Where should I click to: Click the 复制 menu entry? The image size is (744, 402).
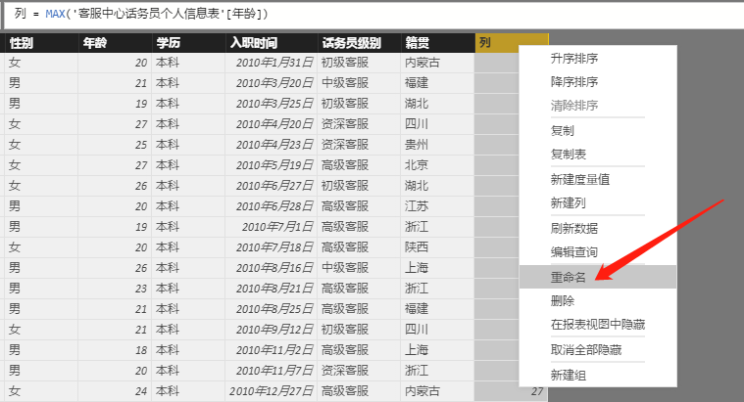(563, 130)
